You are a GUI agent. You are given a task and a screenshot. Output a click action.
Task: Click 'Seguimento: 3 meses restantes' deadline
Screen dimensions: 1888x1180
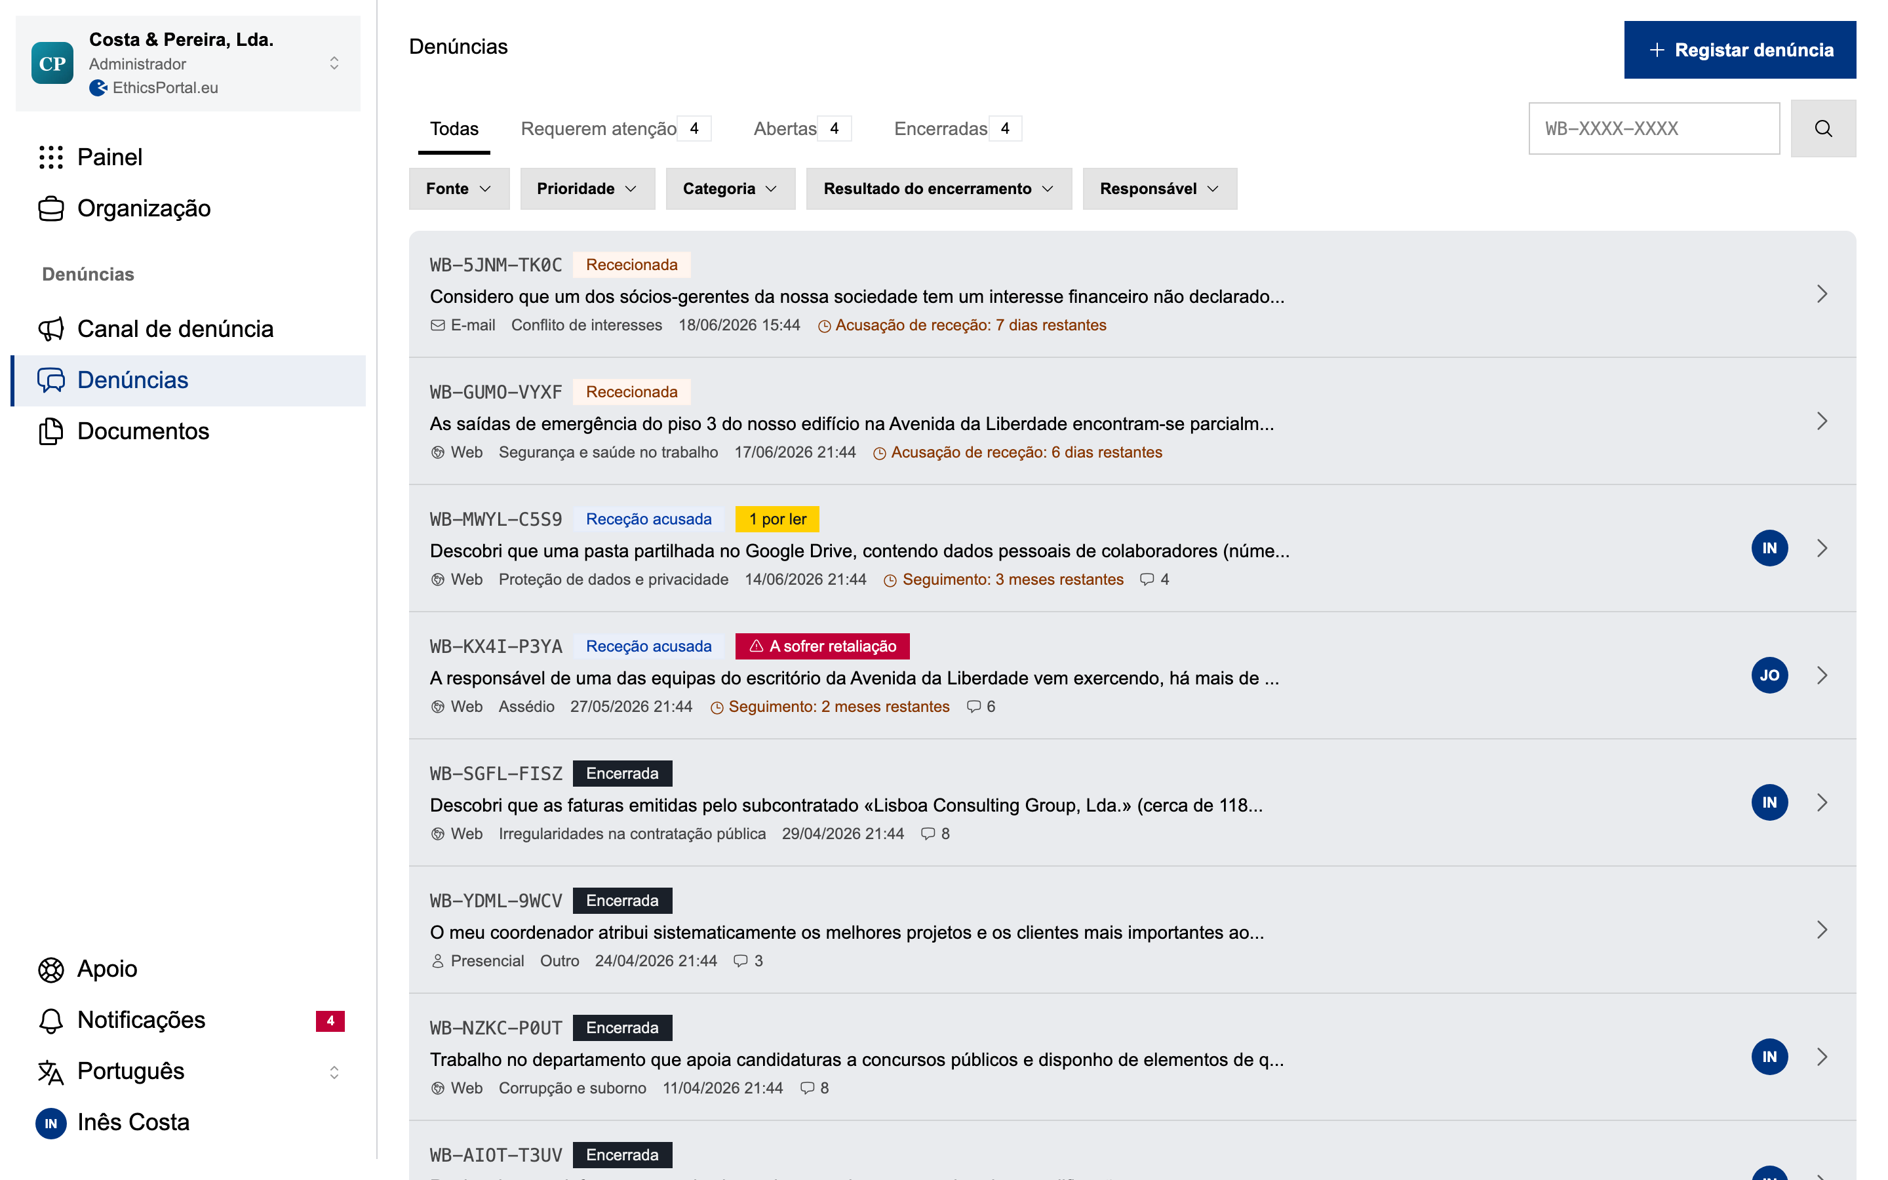[1003, 579]
